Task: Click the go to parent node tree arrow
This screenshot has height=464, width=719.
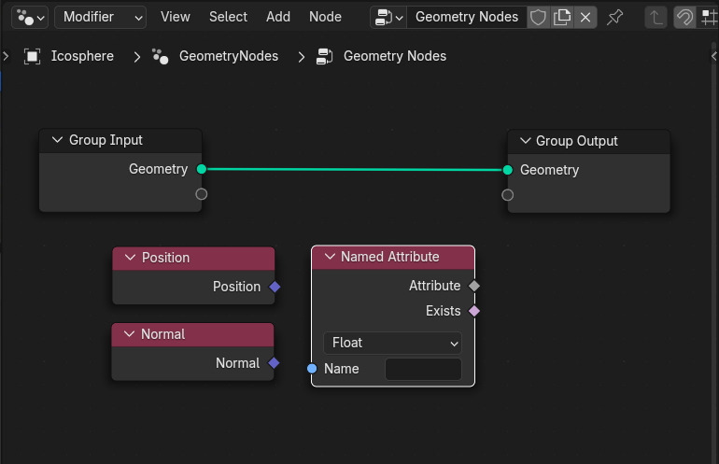Action: tap(656, 18)
